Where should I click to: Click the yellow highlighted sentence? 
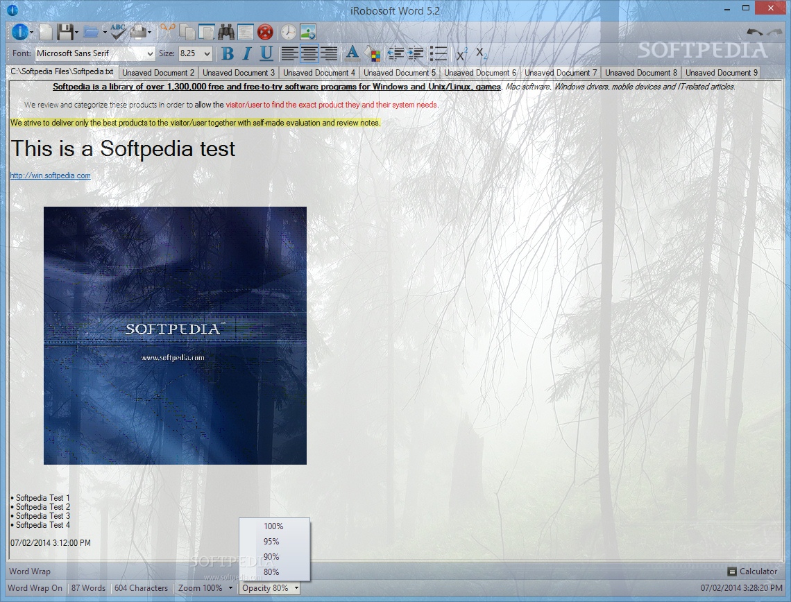[x=195, y=123]
